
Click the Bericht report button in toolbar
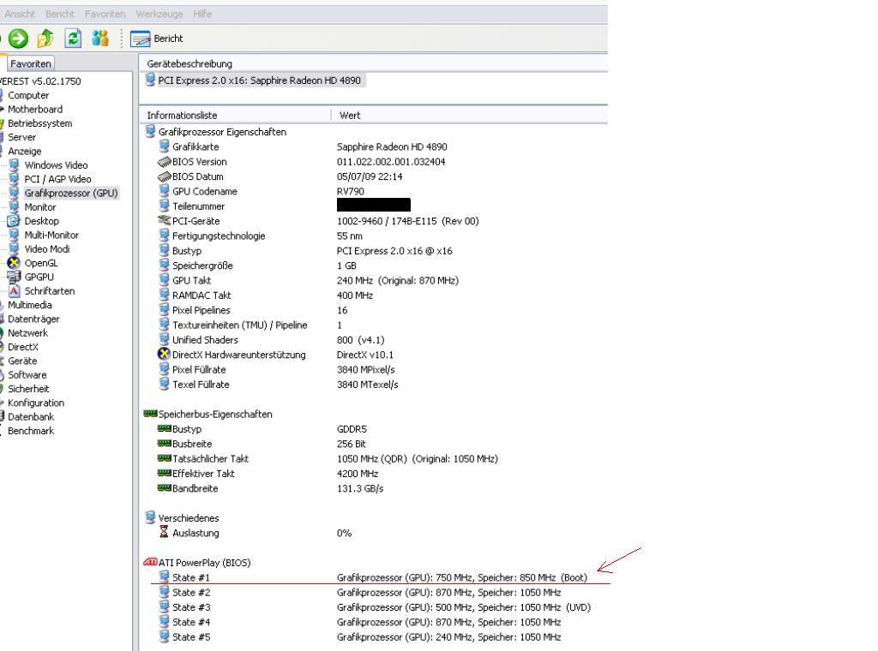(x=157, y=39)
